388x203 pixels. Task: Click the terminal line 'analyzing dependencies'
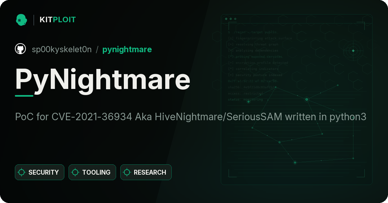pos(253,51)
